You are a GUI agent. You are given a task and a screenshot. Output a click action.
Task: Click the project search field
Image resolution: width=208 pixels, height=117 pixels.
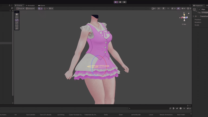[148, 108]
